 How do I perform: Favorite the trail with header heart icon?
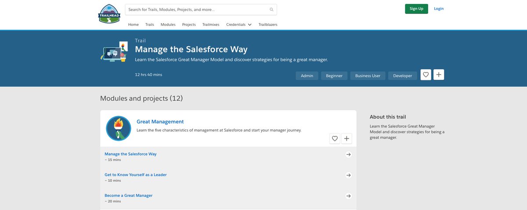pyautogui.click(x=426, y=75)
